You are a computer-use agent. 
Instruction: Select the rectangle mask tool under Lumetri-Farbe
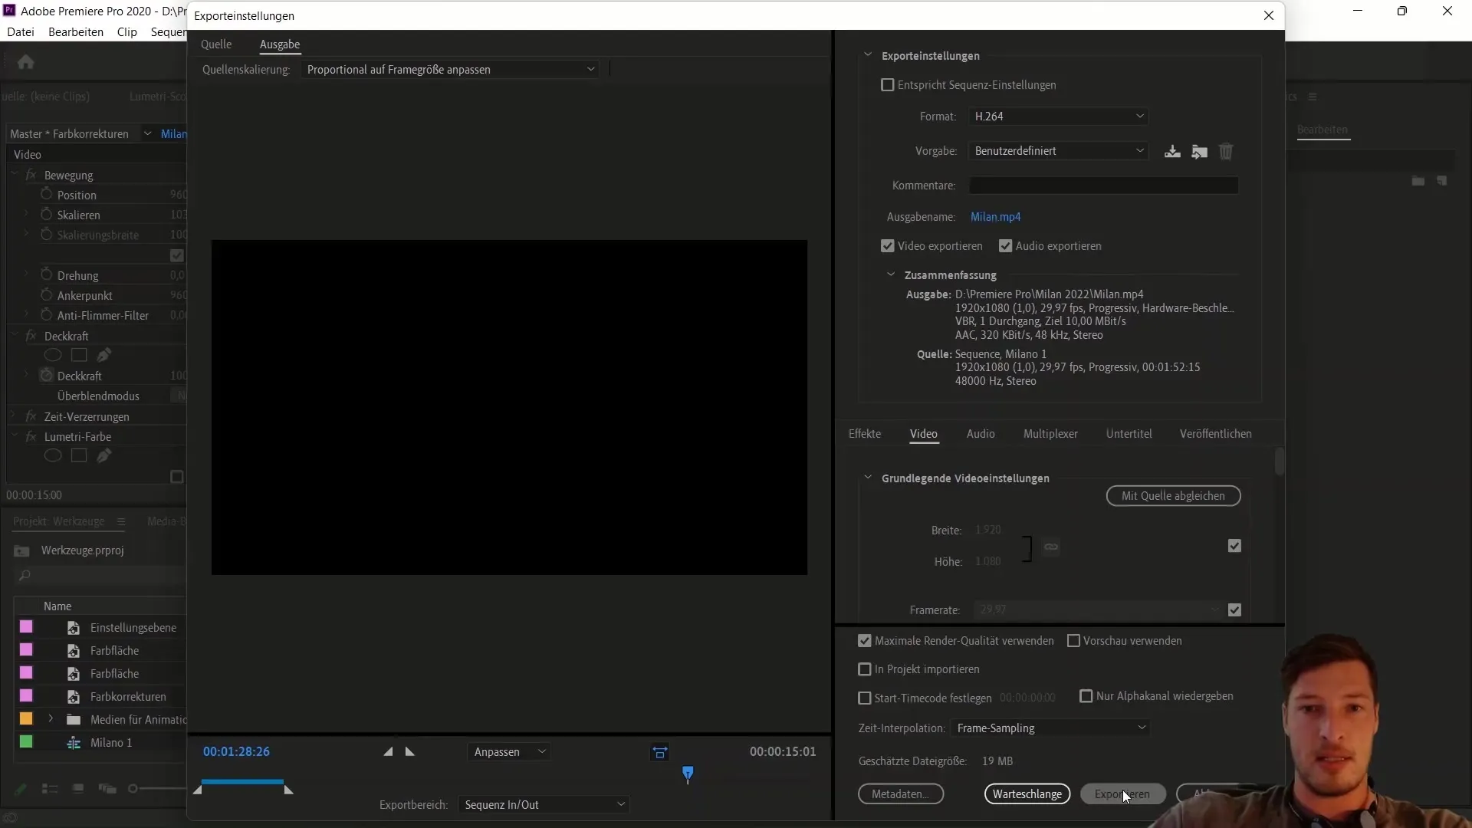point(79,455)
